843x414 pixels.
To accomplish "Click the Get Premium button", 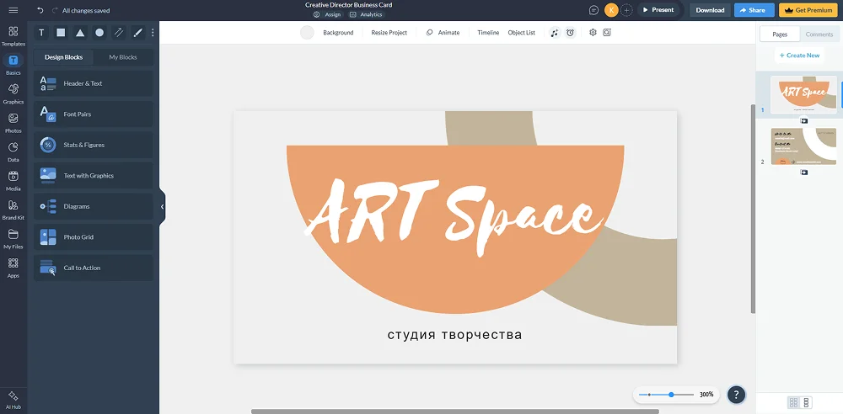I will coord(809,10).
